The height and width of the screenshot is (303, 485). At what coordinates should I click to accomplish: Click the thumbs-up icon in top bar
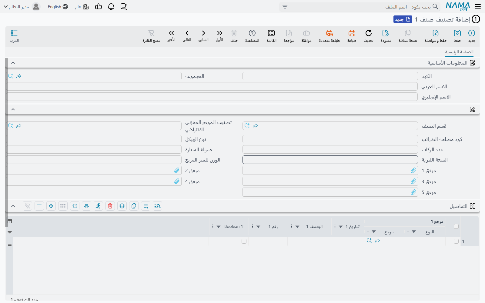pos(99,7)
